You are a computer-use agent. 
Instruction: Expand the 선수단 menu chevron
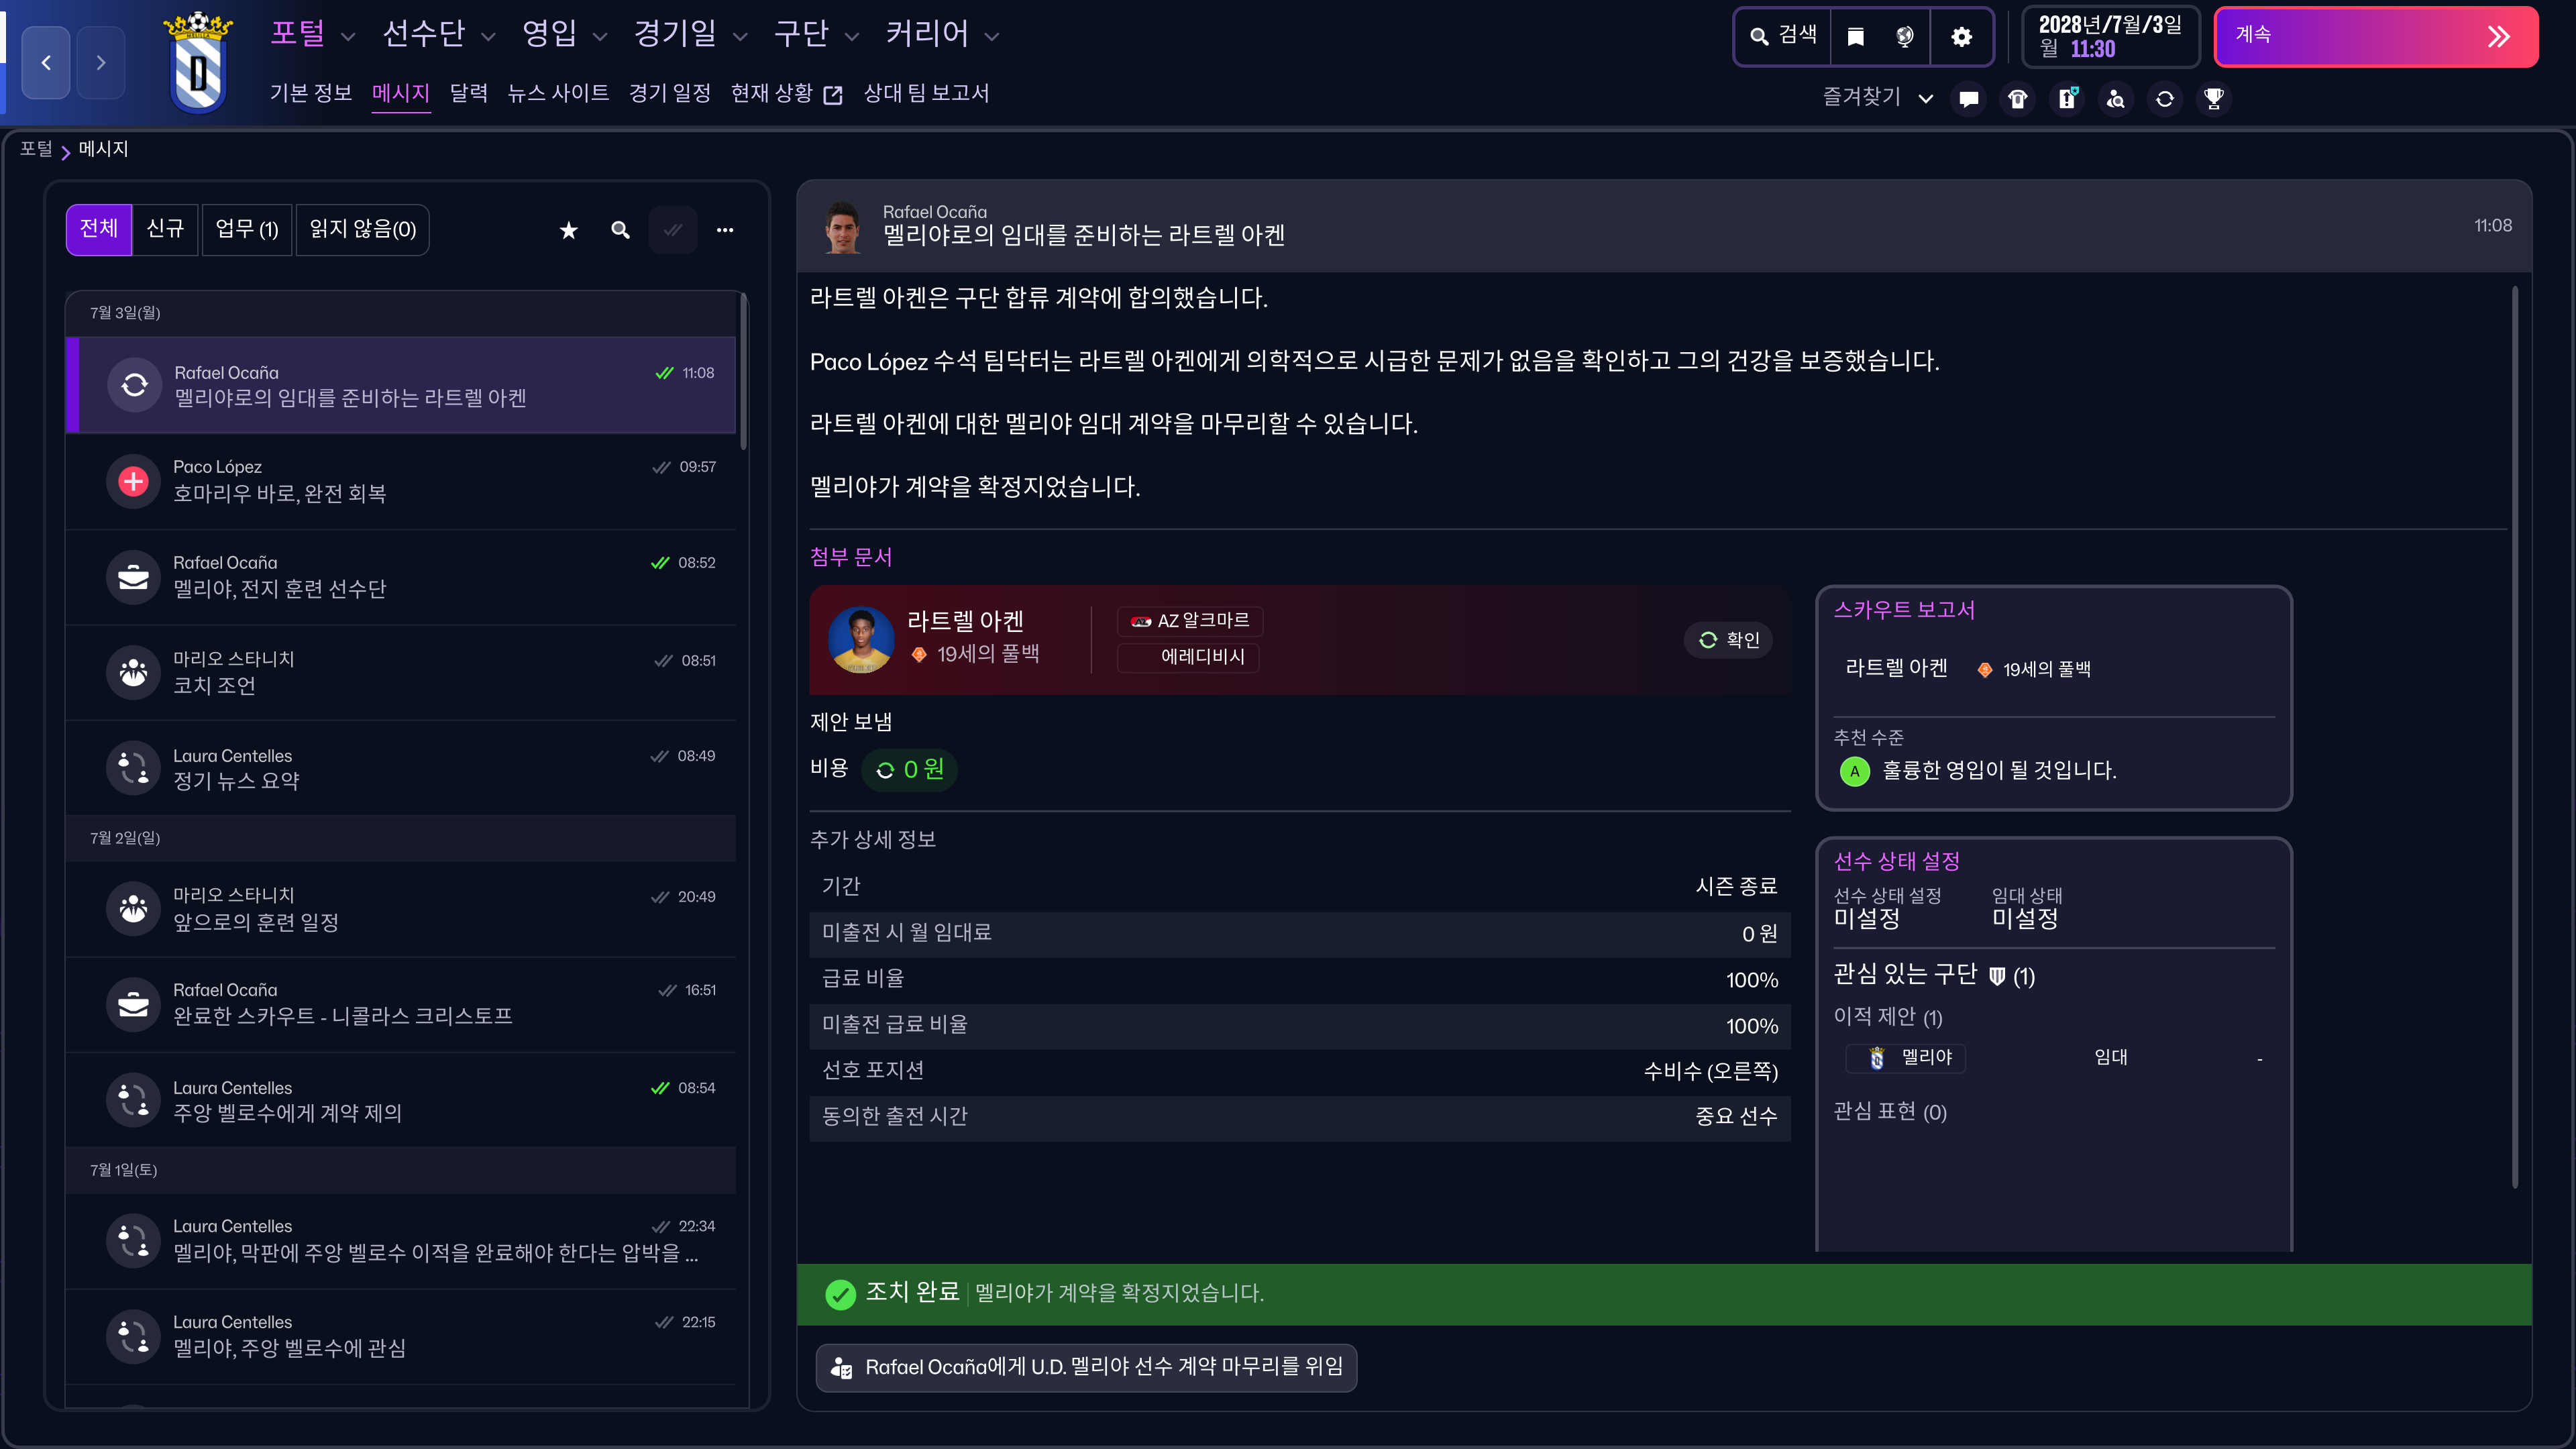tap(488, 37)
